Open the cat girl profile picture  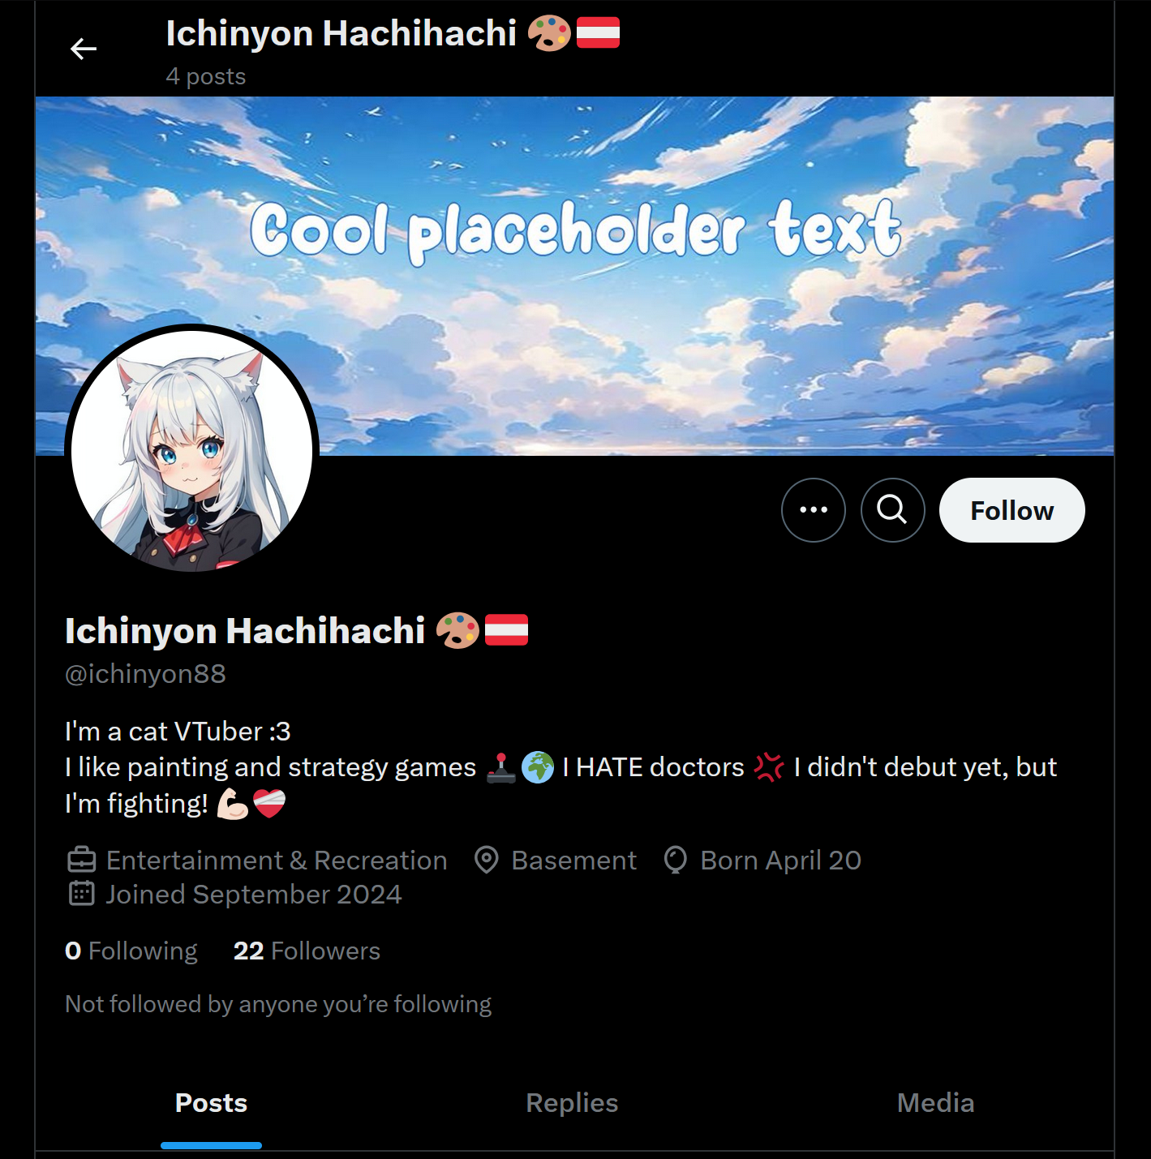(192, 450)
